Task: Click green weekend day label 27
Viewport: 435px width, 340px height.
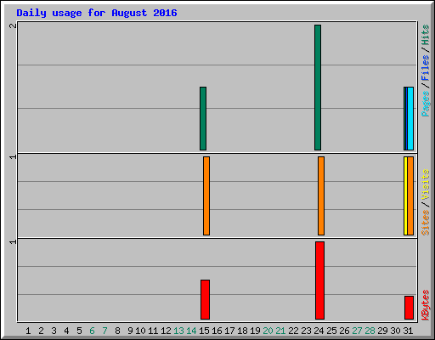Action: point(357,331)
